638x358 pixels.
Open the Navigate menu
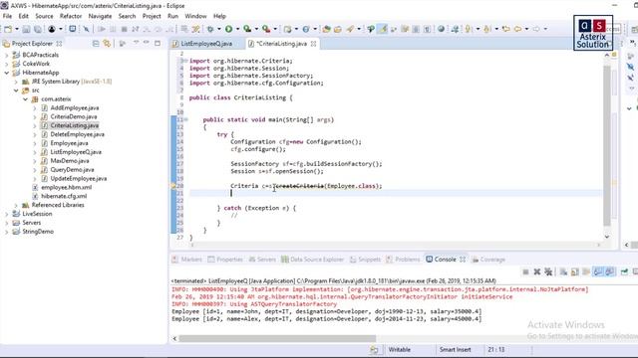tap(100, 16)
